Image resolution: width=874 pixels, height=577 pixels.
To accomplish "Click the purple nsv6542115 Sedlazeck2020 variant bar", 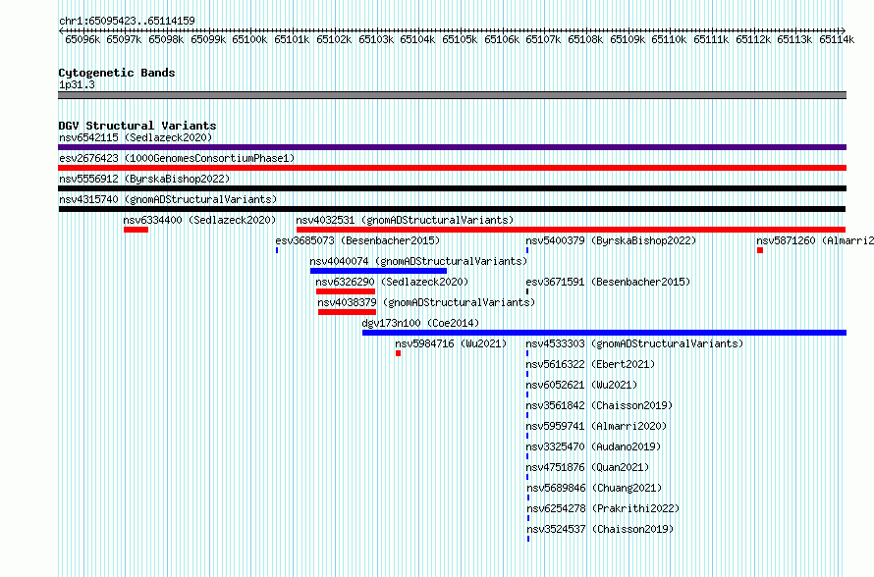I will 452,147.
